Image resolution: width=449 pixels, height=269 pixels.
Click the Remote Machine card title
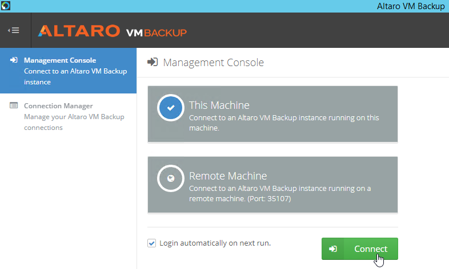[x=228, y=176]
